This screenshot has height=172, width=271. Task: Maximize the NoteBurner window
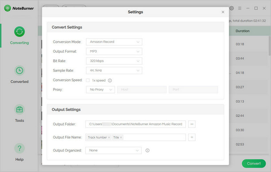coord(256,8)
